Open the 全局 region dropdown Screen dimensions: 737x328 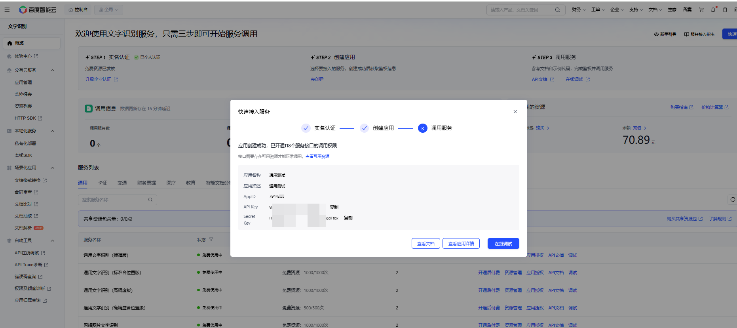tap(108, 10)
